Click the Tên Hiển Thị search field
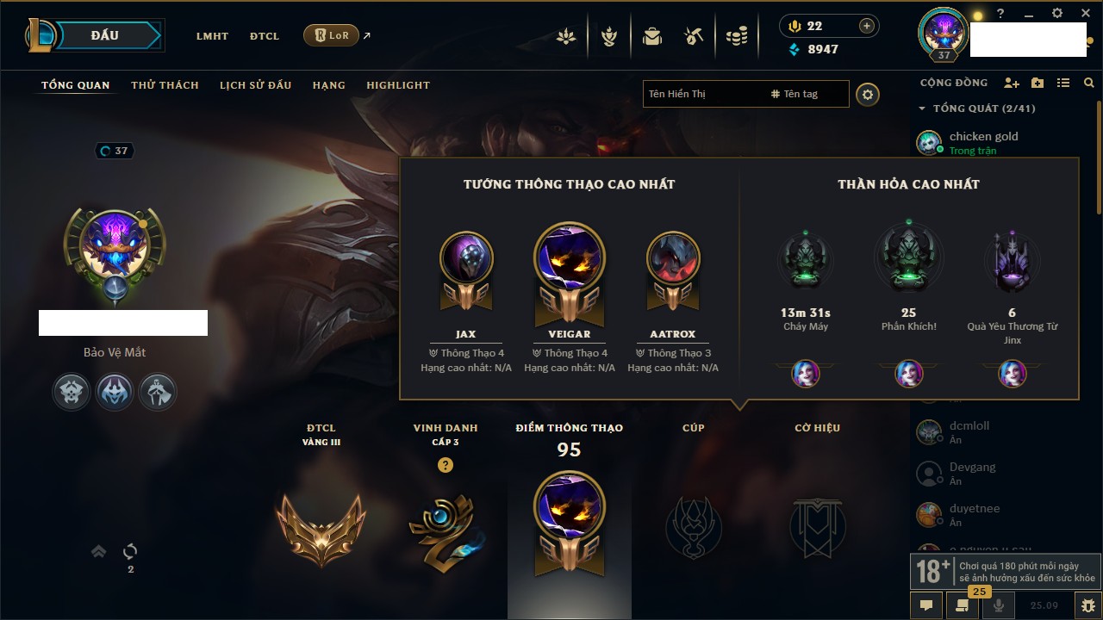 pos(704,94)
